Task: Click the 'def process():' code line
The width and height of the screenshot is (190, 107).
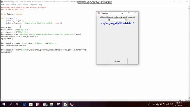Action: point(9,18)
